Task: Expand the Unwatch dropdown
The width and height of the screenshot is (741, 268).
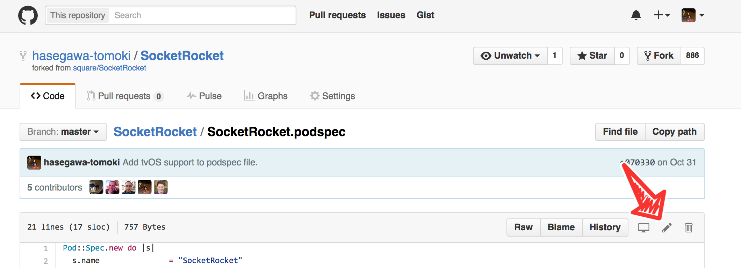Action: [510, 56]
